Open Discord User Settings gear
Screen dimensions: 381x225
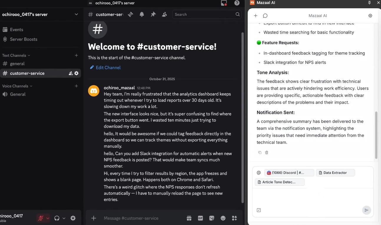73,218
